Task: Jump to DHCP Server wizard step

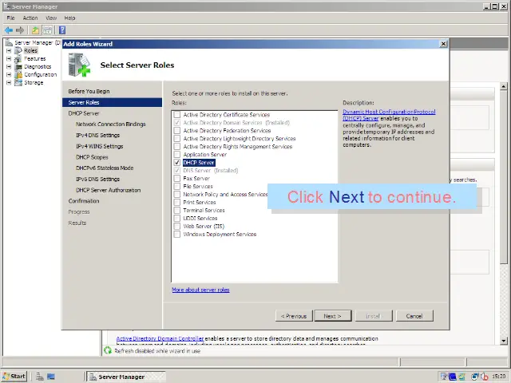Action: pyautogui.click(x=84, y=113)
